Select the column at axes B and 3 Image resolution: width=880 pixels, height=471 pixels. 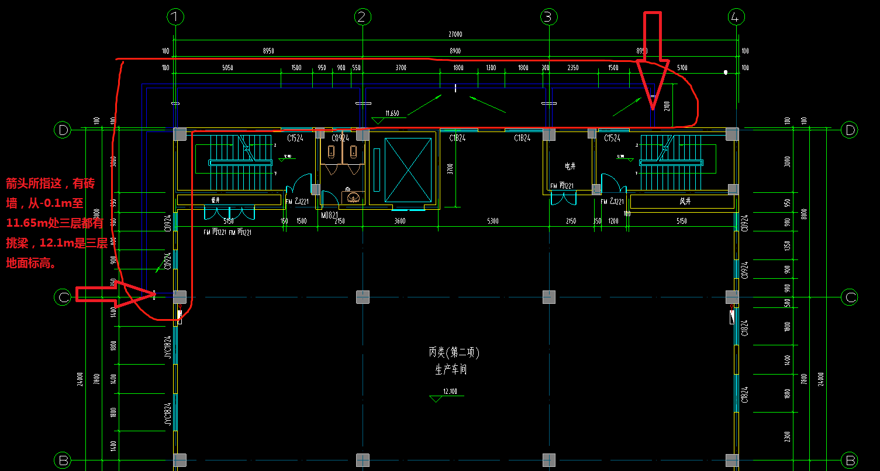(x=548, y=459)
